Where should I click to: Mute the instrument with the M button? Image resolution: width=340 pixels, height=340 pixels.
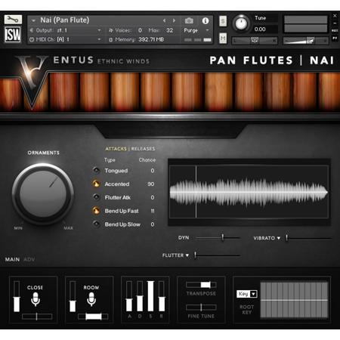tap(223, 39)
